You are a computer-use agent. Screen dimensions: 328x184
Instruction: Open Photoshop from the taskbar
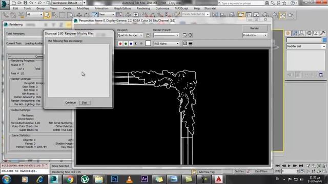[x=114, y=179]
